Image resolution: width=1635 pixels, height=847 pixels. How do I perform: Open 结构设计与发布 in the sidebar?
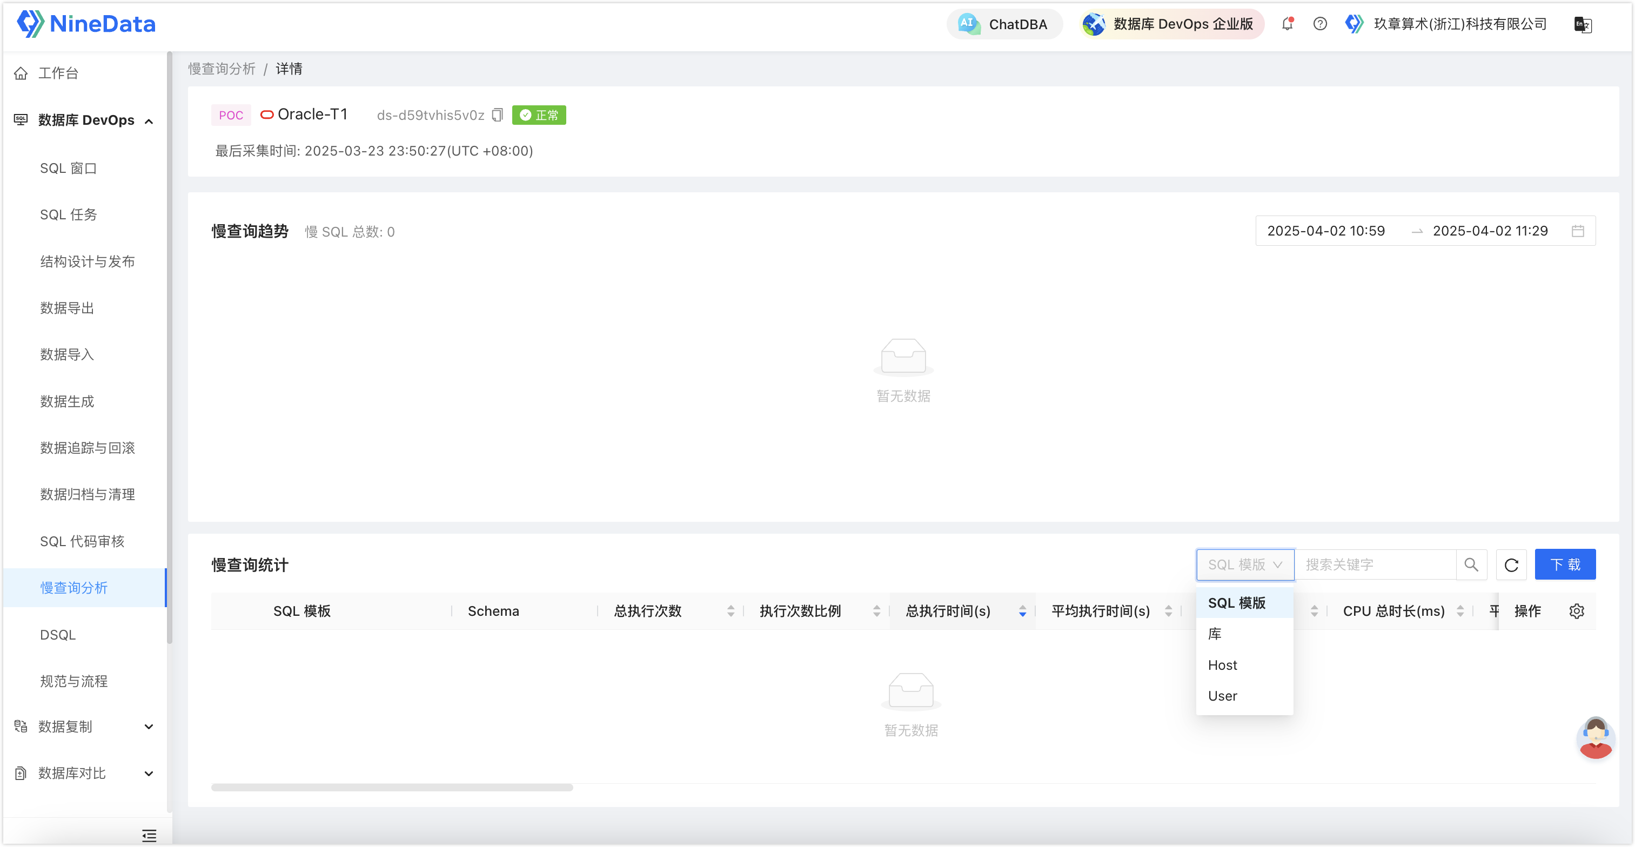click(88, 261)
